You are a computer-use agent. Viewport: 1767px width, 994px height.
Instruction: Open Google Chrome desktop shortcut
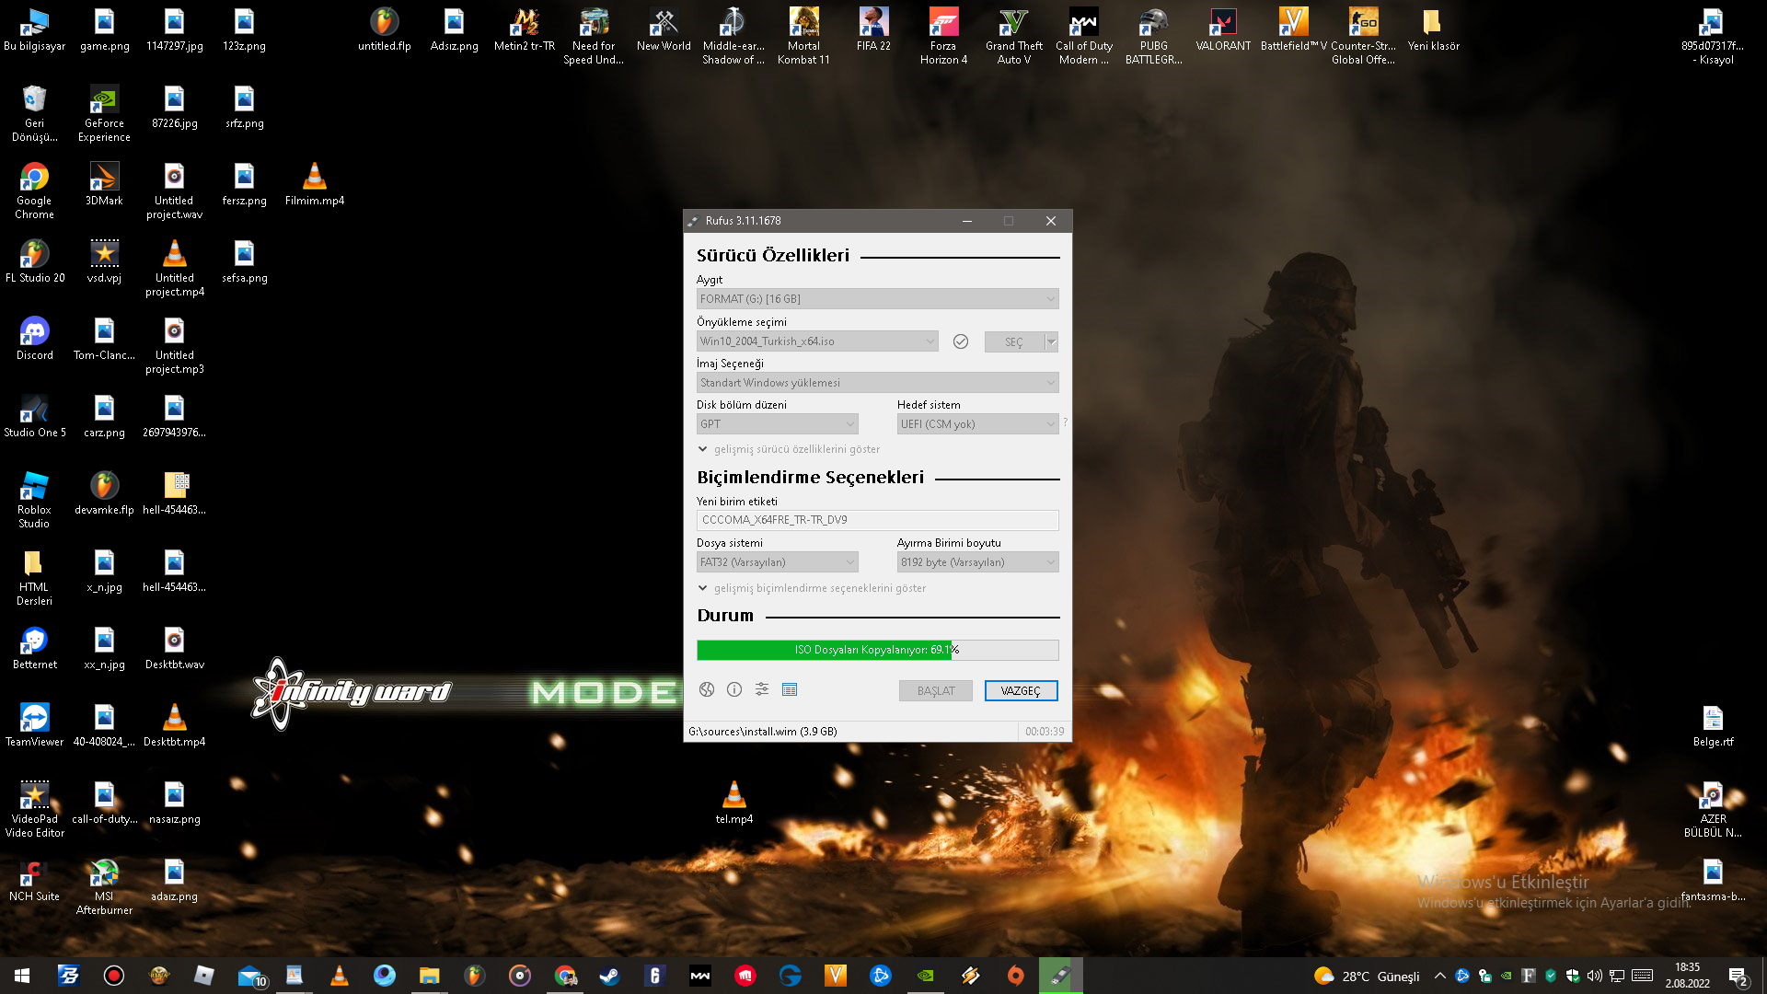coord(34,177)
